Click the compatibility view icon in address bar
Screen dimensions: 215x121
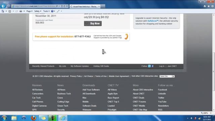(x=62, y=6)
